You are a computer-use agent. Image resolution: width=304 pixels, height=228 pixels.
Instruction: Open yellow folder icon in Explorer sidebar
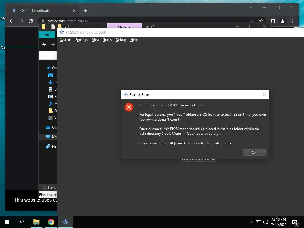(50, 111)
